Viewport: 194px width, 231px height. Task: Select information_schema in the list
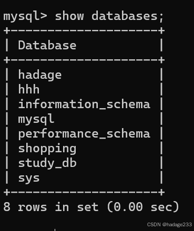[x=84, y=104]
